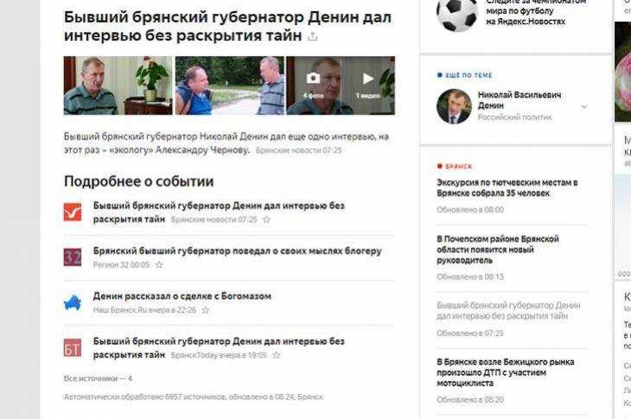Star the Регион 32 article

click(159, 264)
